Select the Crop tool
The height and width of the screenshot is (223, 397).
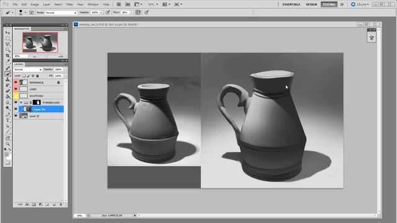click(7, 56)
